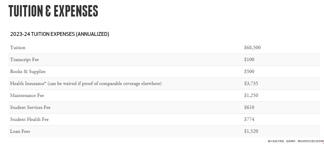324x144 pixels.
Task: Select the Books & Supplies label
Action: (28, 71)
